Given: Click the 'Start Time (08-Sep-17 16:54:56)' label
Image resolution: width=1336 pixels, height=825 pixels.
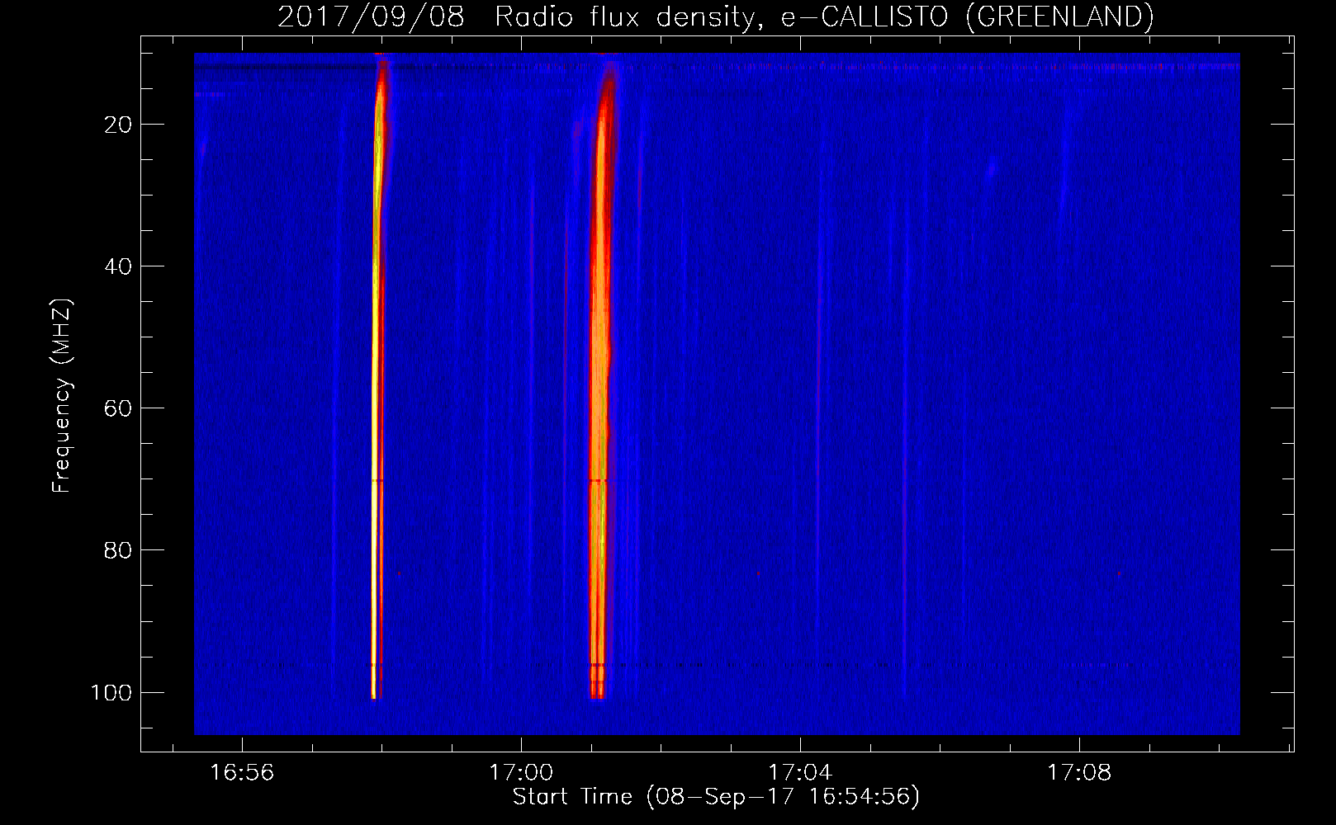Looking at the screenshot, I should [x=716, y=797].
